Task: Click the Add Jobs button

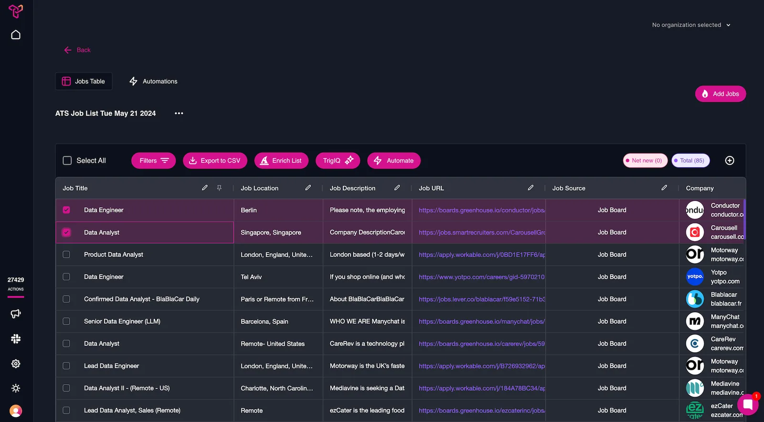Action: [x=721, y=94]
